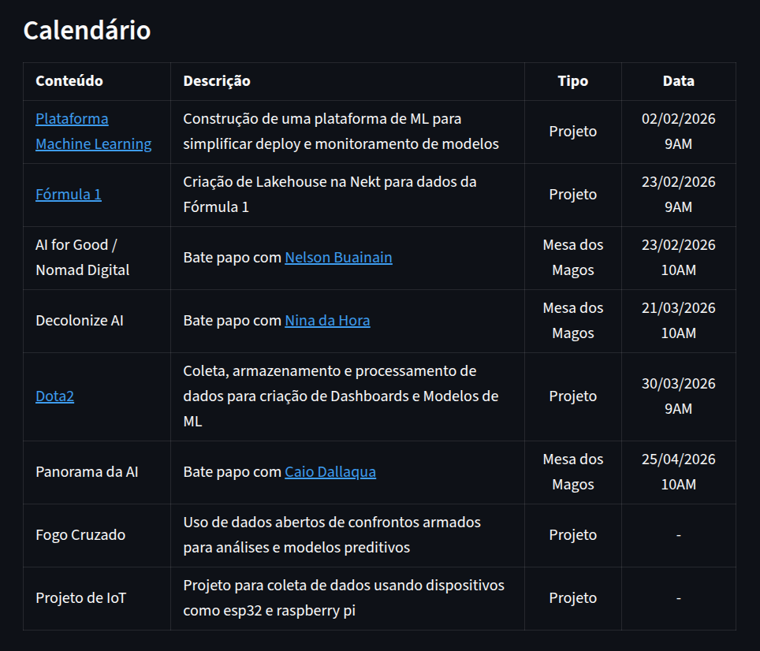Click the Caio Dallaqua link
The width and height of the screenshot is (760, 651).
[330, 472]
